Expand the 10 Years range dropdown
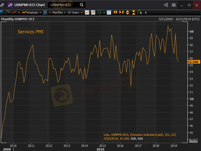The height and width of the screenshot is (151, 201). click(74, 12)
